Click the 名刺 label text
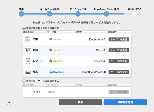 [x=35, y=50]
